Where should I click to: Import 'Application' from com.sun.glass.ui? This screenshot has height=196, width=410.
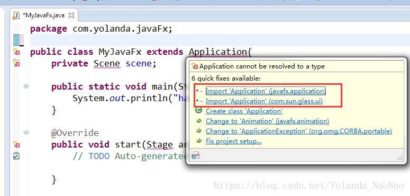264,101
